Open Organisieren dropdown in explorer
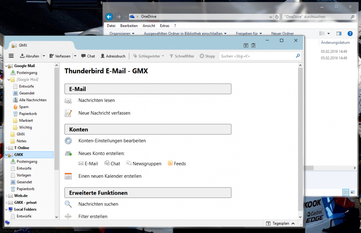361x233 pixels. point(122,34)
